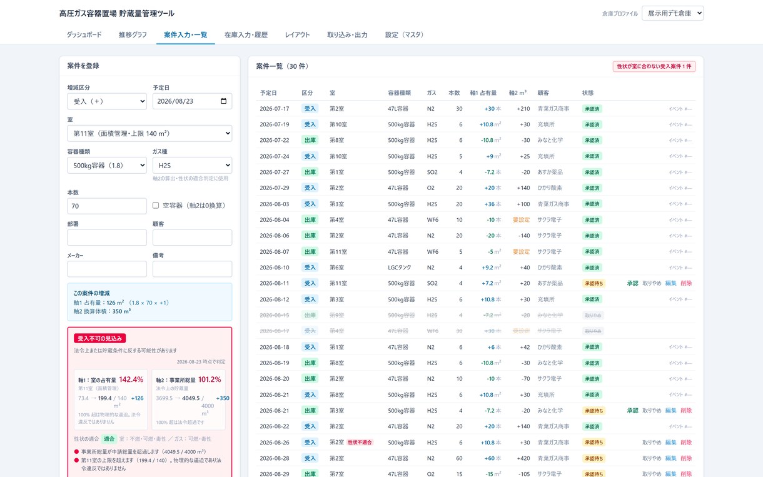Click the date 2026-07-29 in the list
The width and height of the screenshot is (763, 477).
click(x=275, y=188)
